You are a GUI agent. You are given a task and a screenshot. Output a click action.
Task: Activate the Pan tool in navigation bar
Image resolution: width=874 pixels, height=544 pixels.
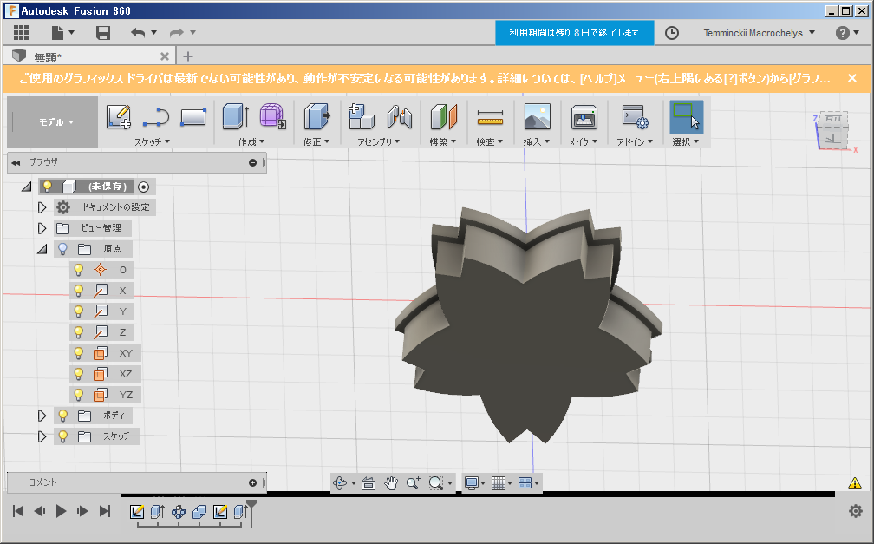click(391, 482)
